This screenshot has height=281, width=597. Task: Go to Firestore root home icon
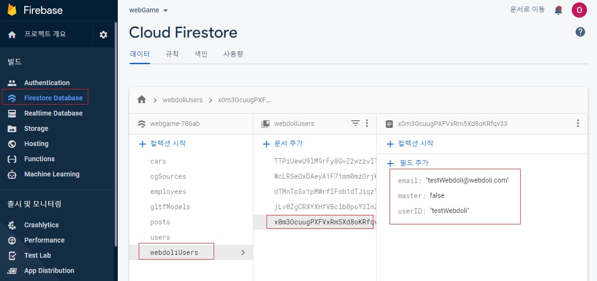142,99
